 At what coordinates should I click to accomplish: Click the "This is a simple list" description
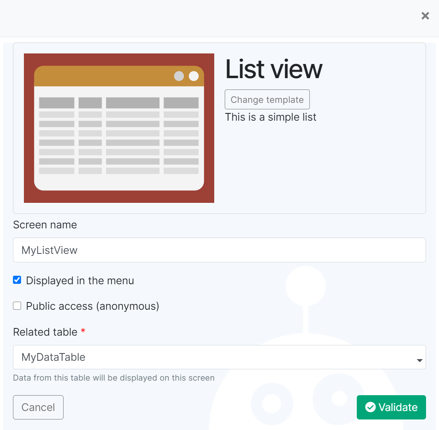coord(271,117)
